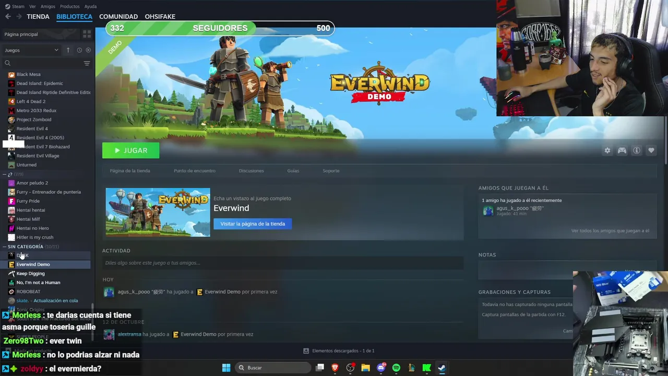Screen dimensions: 668x376
Task: Open File Explorer from taskbar
Action: pyautogui.click(x=365, y=368)
